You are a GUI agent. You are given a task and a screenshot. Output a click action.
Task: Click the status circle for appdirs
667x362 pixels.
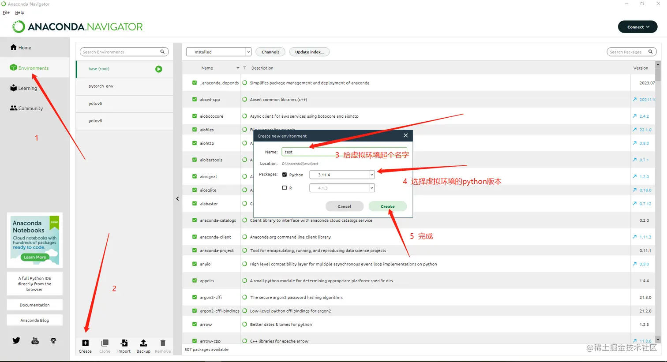[245, 280]
